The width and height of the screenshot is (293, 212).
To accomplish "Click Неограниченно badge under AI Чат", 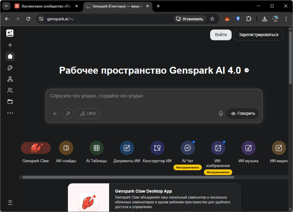I will point(188,168).
